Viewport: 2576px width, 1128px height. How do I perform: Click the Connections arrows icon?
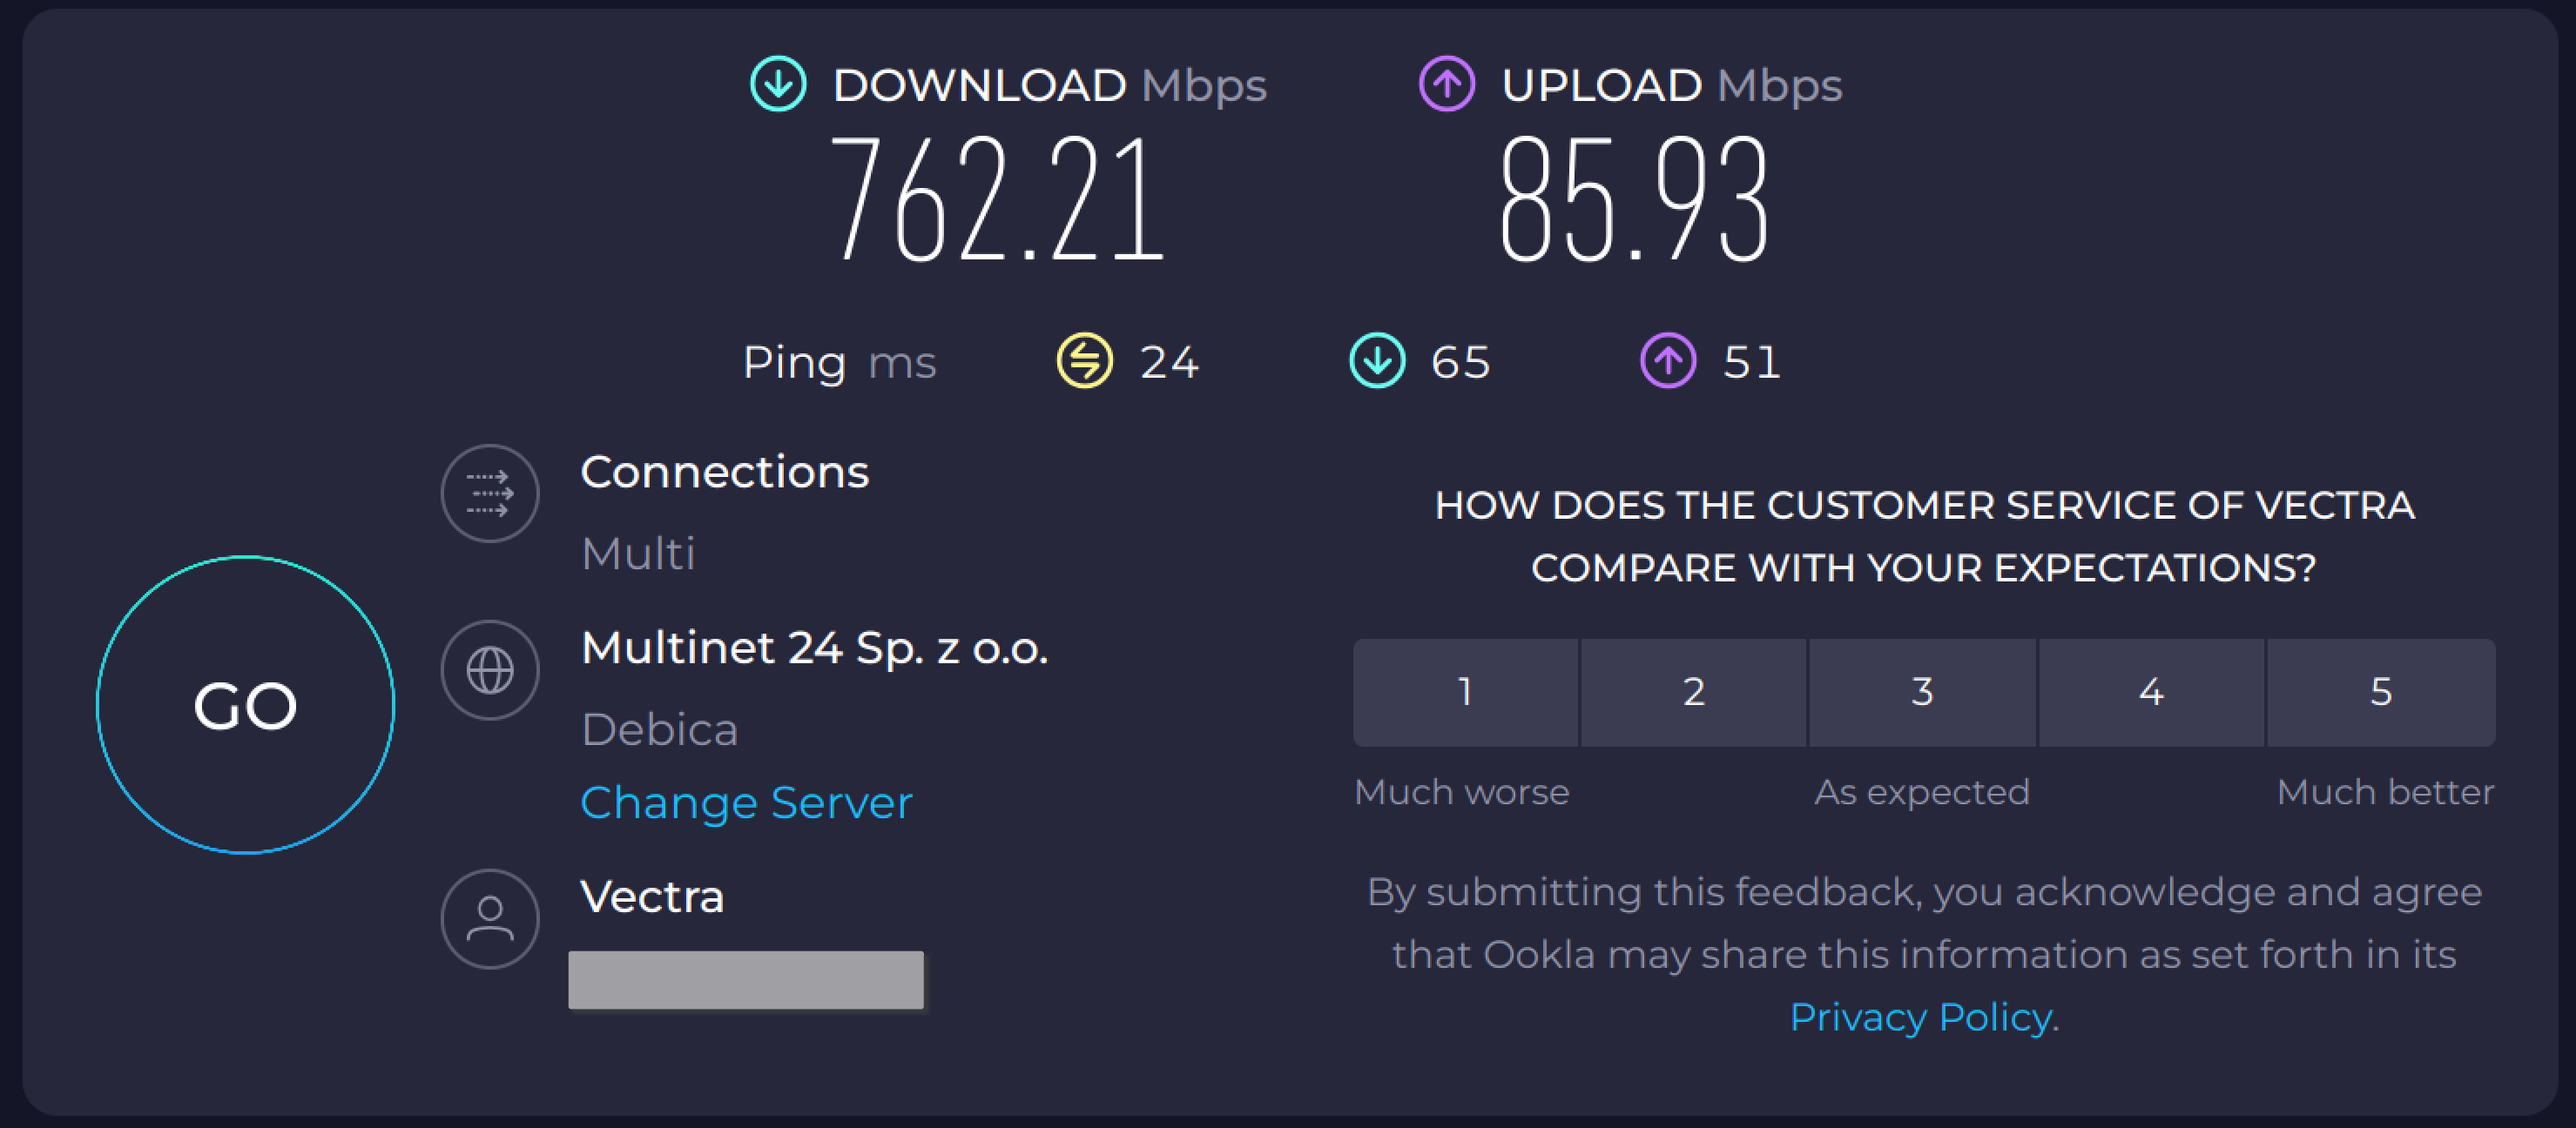(x=490, y=493)
